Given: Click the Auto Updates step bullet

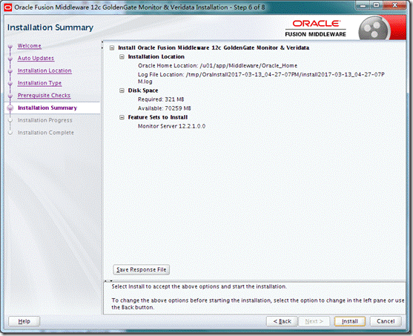Looking at the screenshot, I should click(x=10, y=59).
